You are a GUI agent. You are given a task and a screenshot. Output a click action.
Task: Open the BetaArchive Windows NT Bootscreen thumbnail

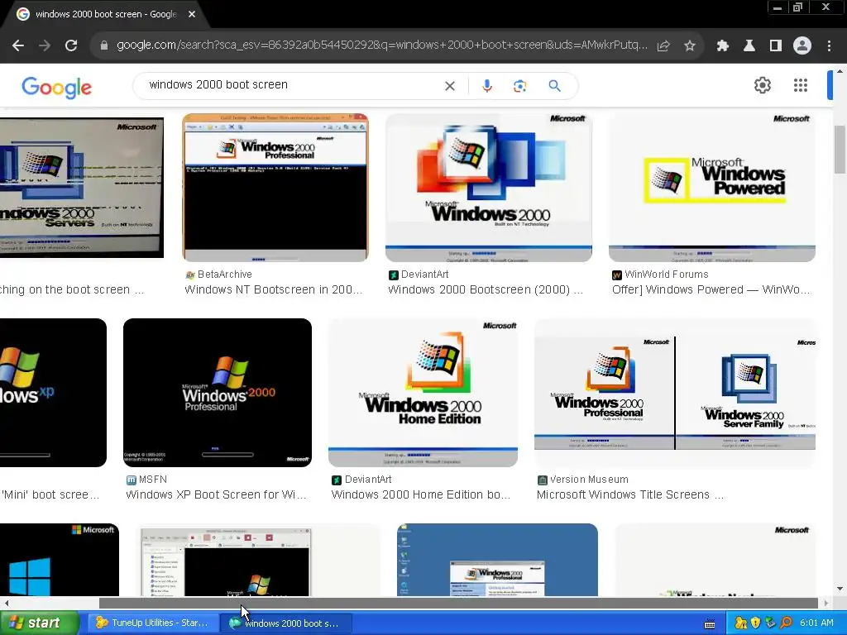[x=275, y=188]
